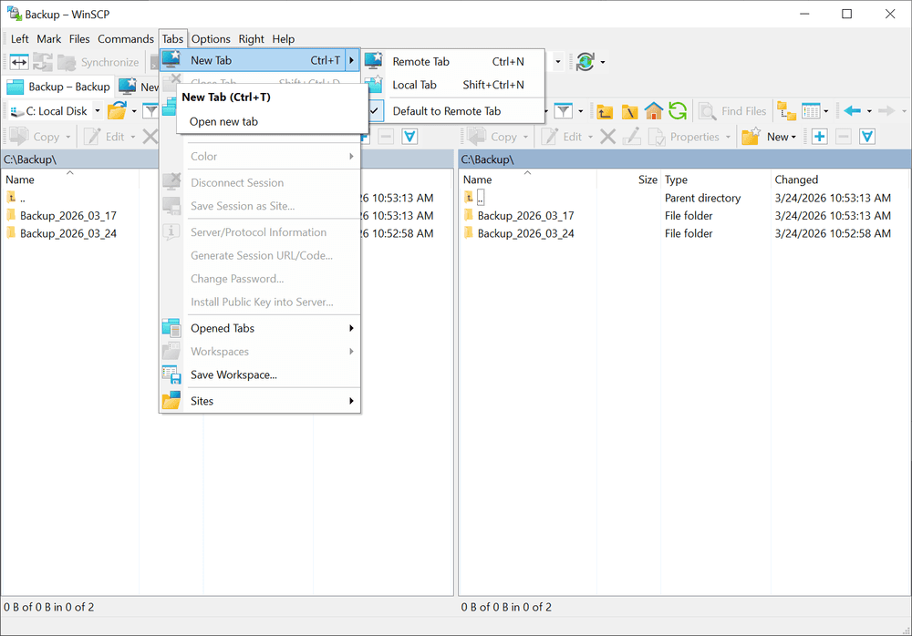912x636 pixels.
Task: Go to root directory in right panel toolbar
Action: 629,111
